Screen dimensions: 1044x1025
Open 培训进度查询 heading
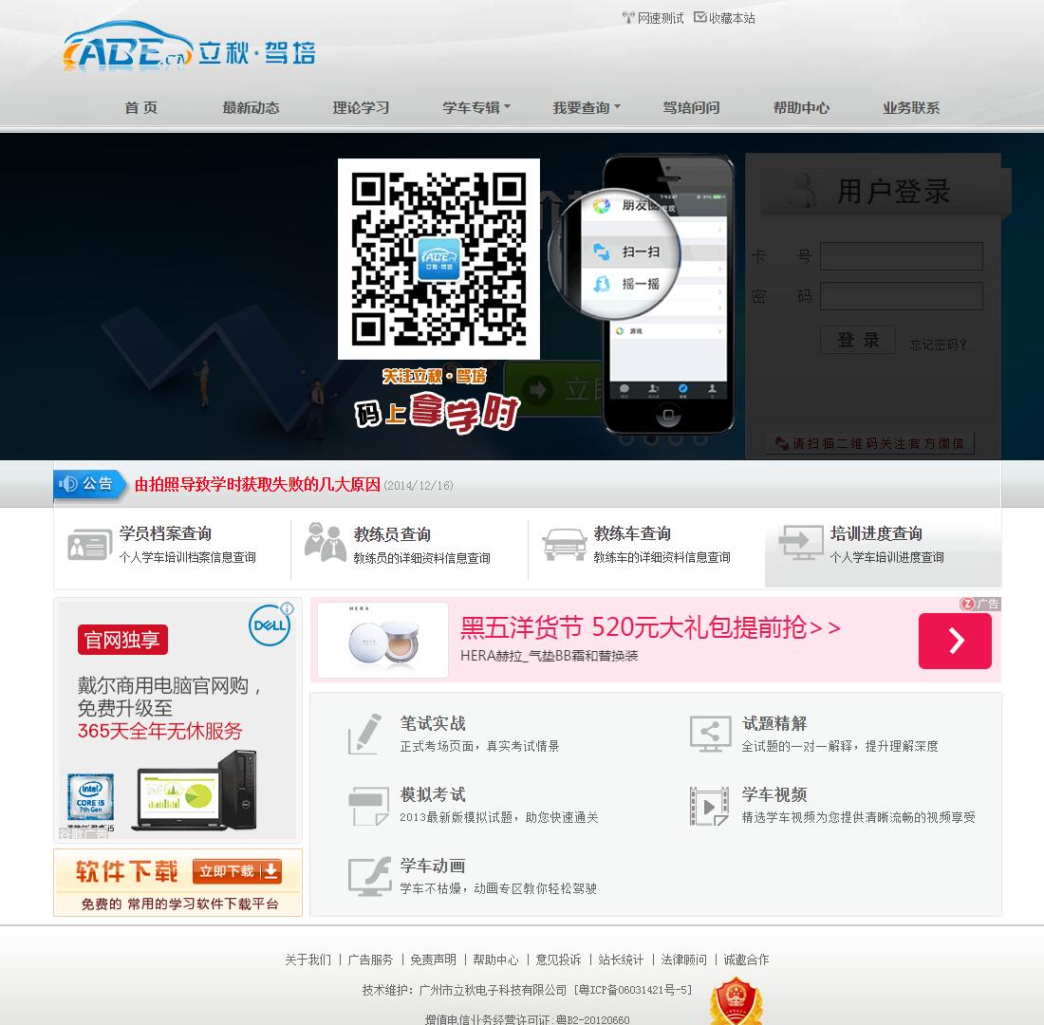[876, 533]
